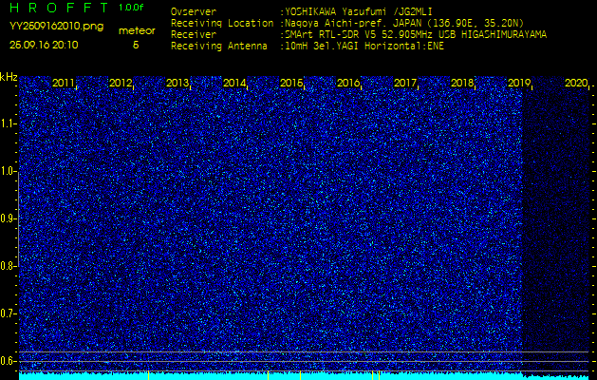Click the meteor count number
Viewport: 597px width, 380px height.
(136, 45)
